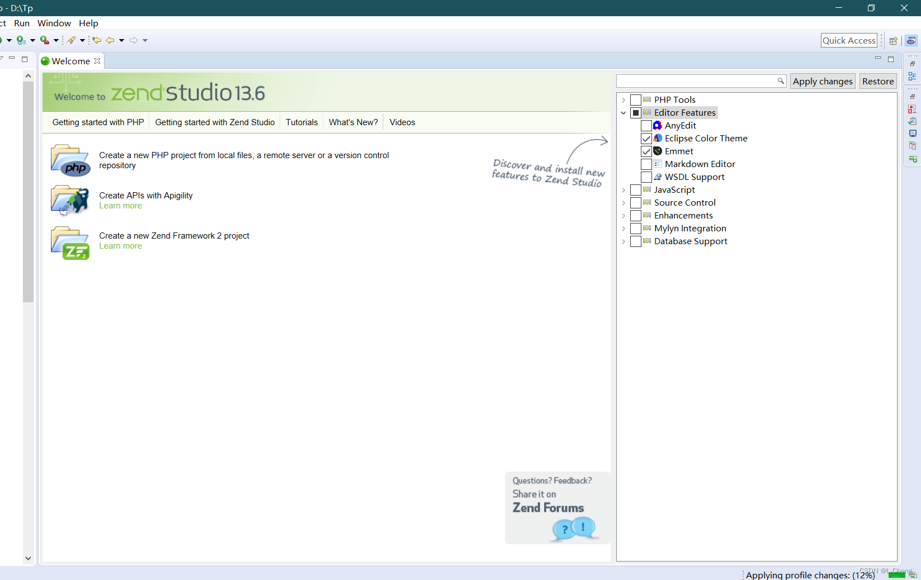Enable the Markdown Editor checkbox
The width and height of the screenshot is (921, 580).
click(x=646, y=164)
